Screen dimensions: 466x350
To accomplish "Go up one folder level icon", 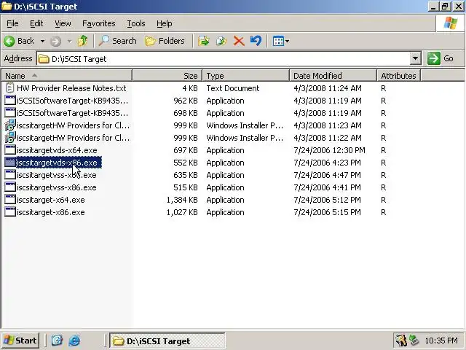I will tap(82, 41).
